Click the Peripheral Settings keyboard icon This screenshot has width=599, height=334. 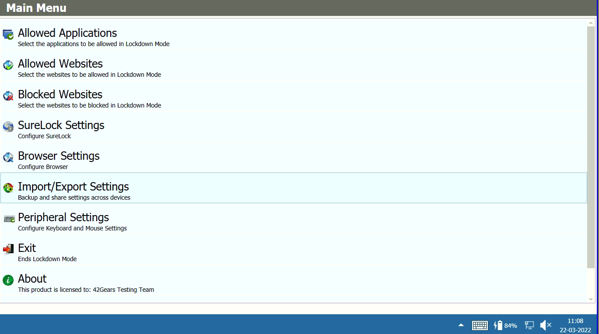9,218
